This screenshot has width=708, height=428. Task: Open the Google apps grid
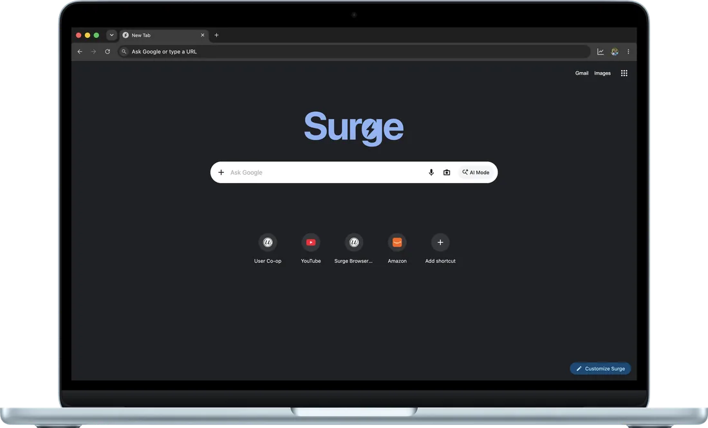pyautogui.click(x=624, y=73)
